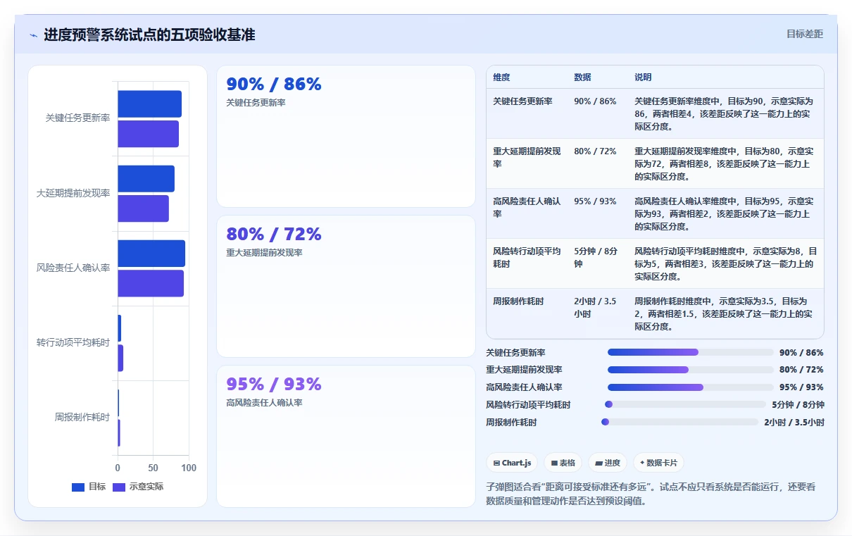Click the 数据 column header
The width and height of the screenshot is (852, 536).
pos(582,77)
